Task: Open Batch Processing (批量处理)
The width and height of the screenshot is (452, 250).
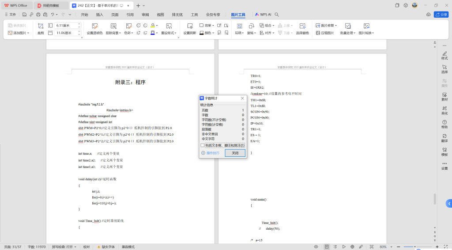Action: [348, 29]
